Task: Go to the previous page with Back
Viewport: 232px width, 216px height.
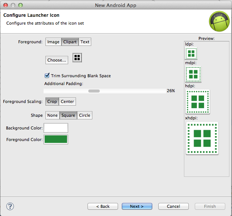Action: pos(103,206)
